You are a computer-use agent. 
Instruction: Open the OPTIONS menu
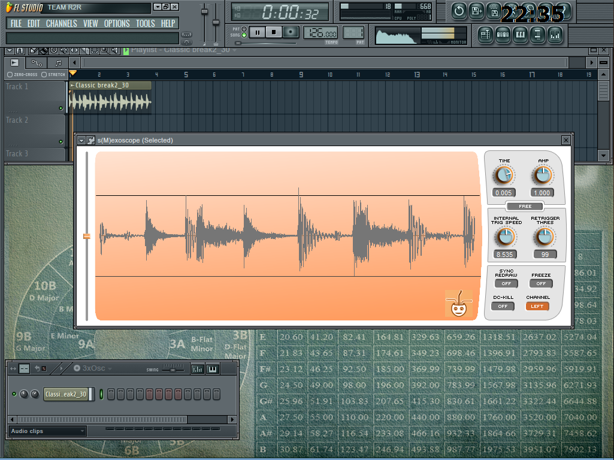click(x=117, y=23)
